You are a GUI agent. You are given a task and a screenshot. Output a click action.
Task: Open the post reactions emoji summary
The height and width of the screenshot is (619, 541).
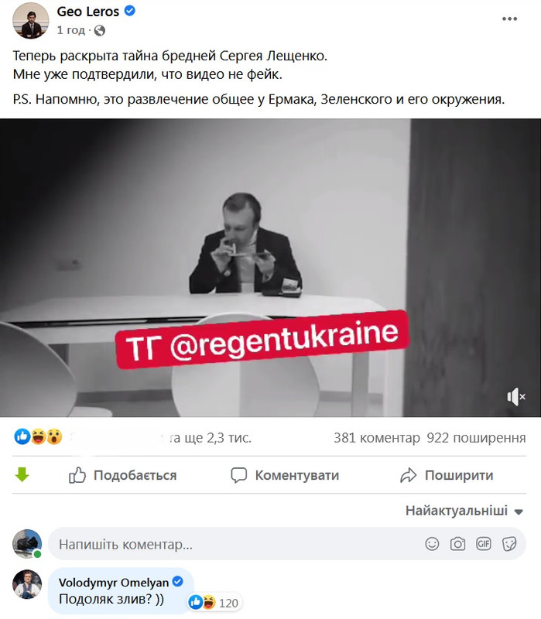38,436
